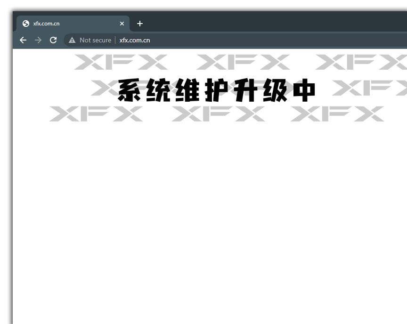Image resolution: width=407 pixels, height=324 pixels.
Task: Reload the xfx.com.cn page
Action: pos(53,40)
